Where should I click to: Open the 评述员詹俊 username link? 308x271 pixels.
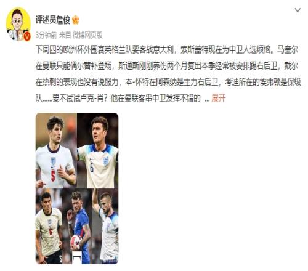53,20
